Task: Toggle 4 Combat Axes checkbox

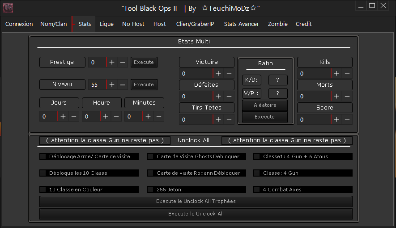Action: click(257, 190)
